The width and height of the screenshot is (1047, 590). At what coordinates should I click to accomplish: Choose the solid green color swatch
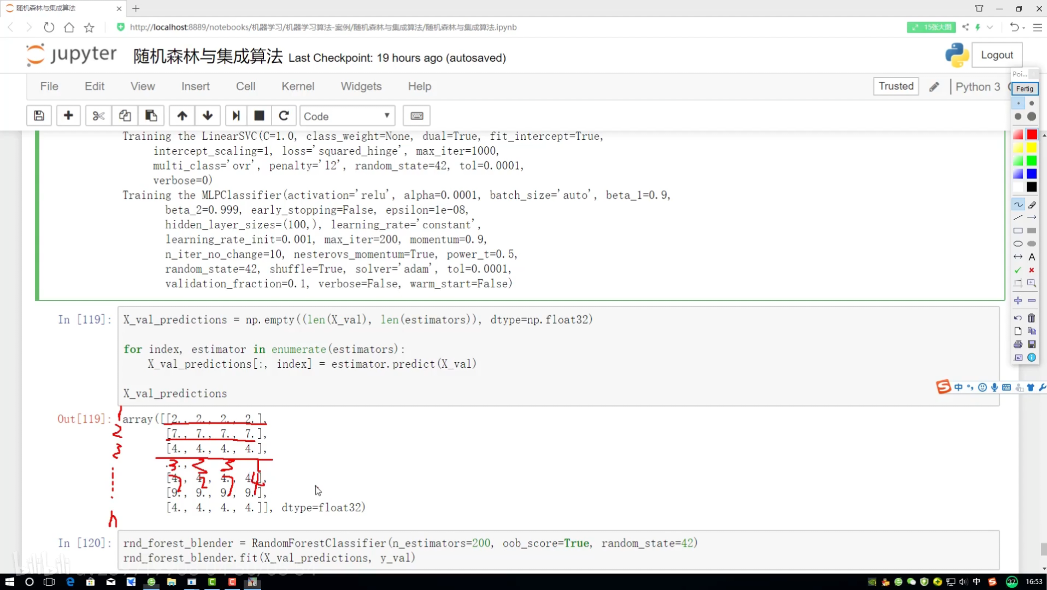pos(1032,161)
